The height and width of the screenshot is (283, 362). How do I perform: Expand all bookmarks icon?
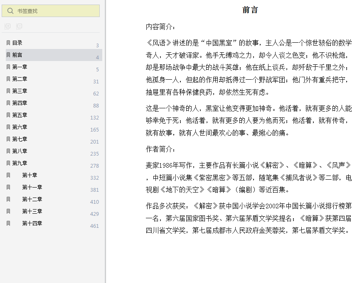(7, 26)
